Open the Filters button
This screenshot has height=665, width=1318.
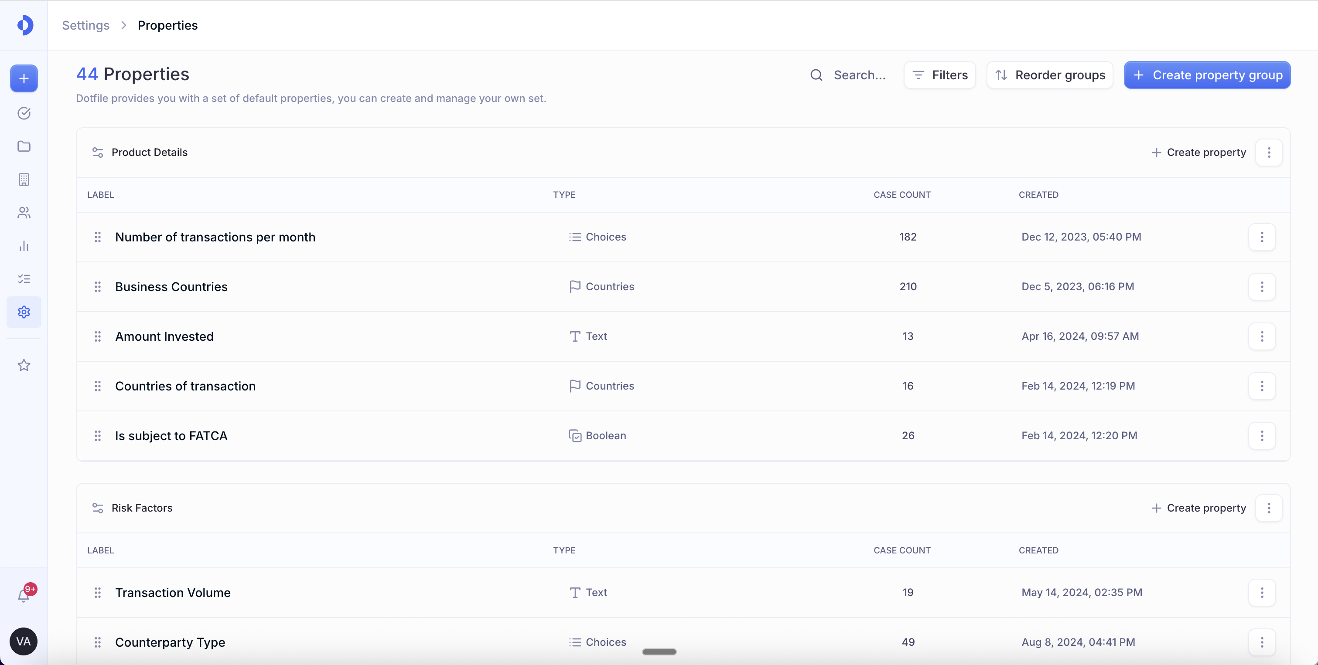939,75
